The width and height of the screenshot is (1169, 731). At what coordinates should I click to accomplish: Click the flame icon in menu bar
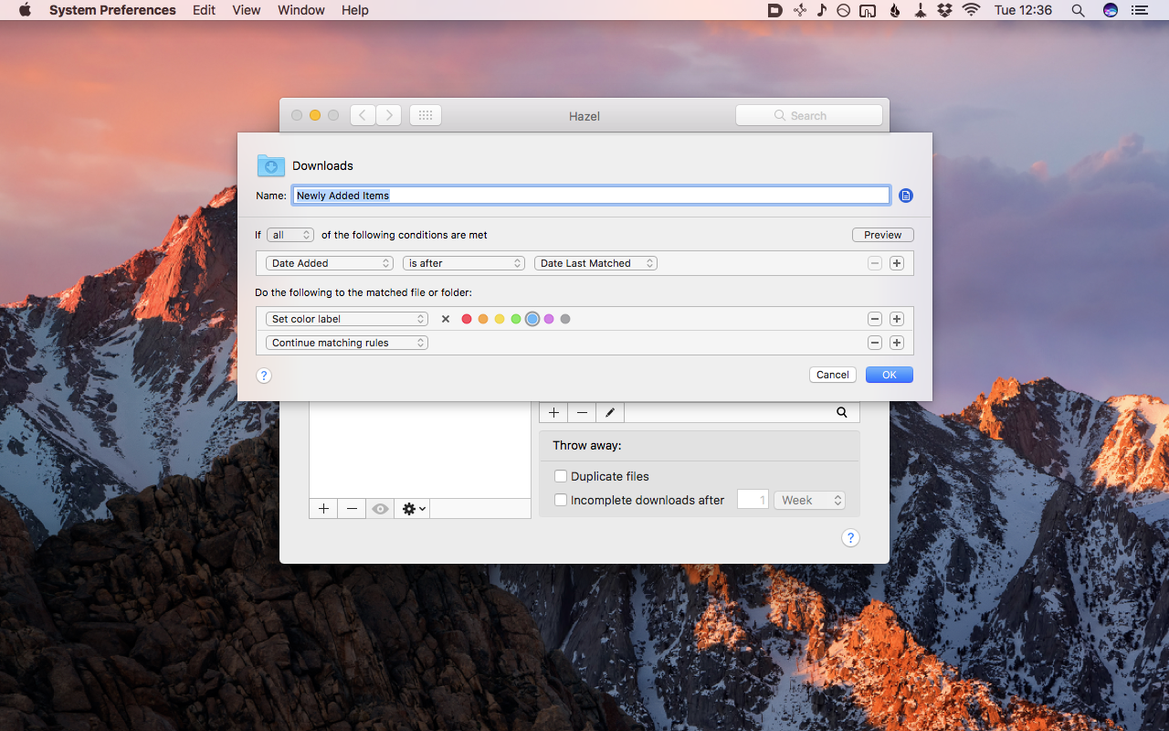pyautogui.click(x=895, y=10)
